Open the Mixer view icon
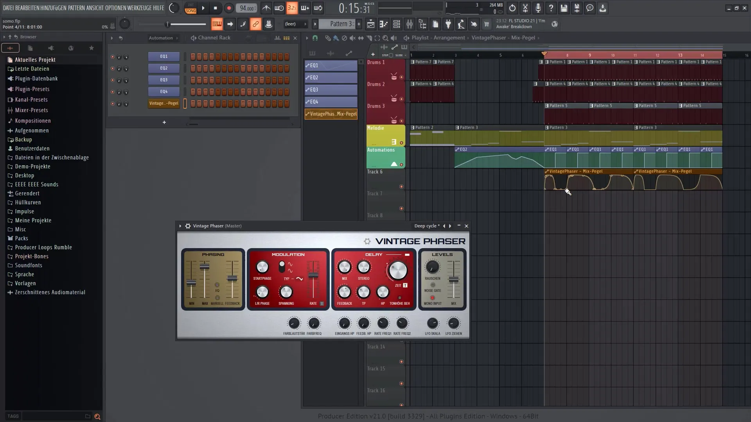751x422 pixels. pos(410,24)
